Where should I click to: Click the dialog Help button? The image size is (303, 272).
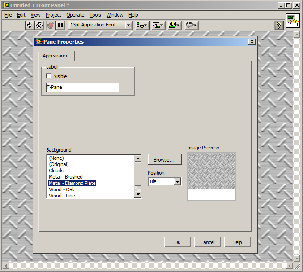point(237,242)
